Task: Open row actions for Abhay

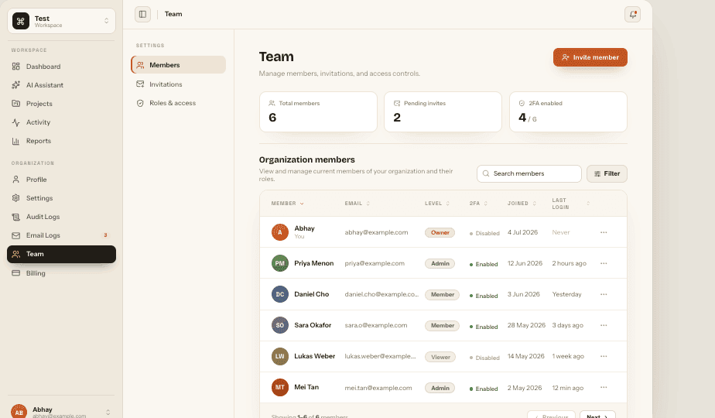Action: pyautogui.click(x=604, y=233)
